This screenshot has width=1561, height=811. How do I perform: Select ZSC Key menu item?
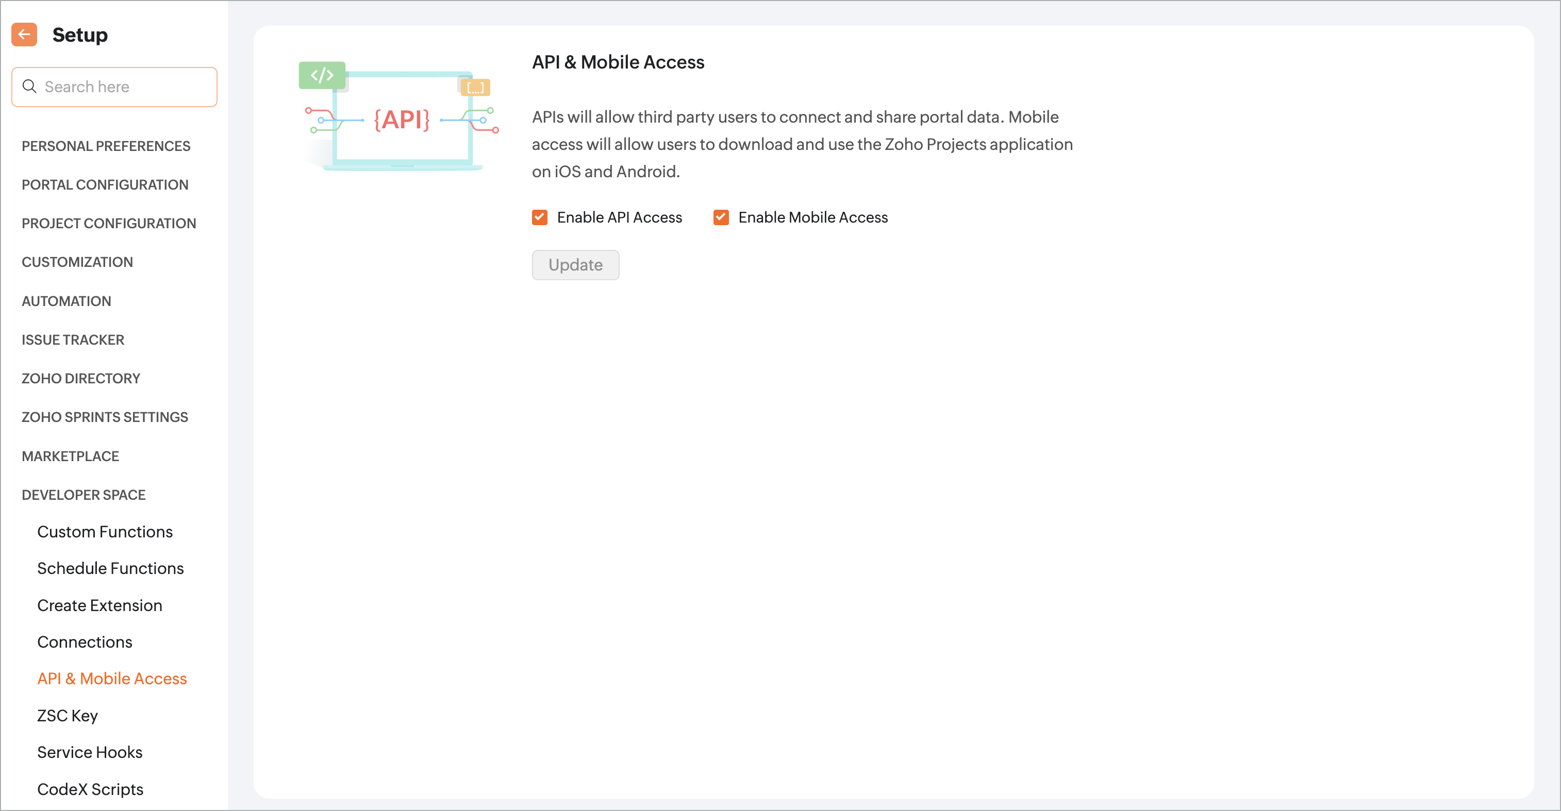[x=67, y=716]
